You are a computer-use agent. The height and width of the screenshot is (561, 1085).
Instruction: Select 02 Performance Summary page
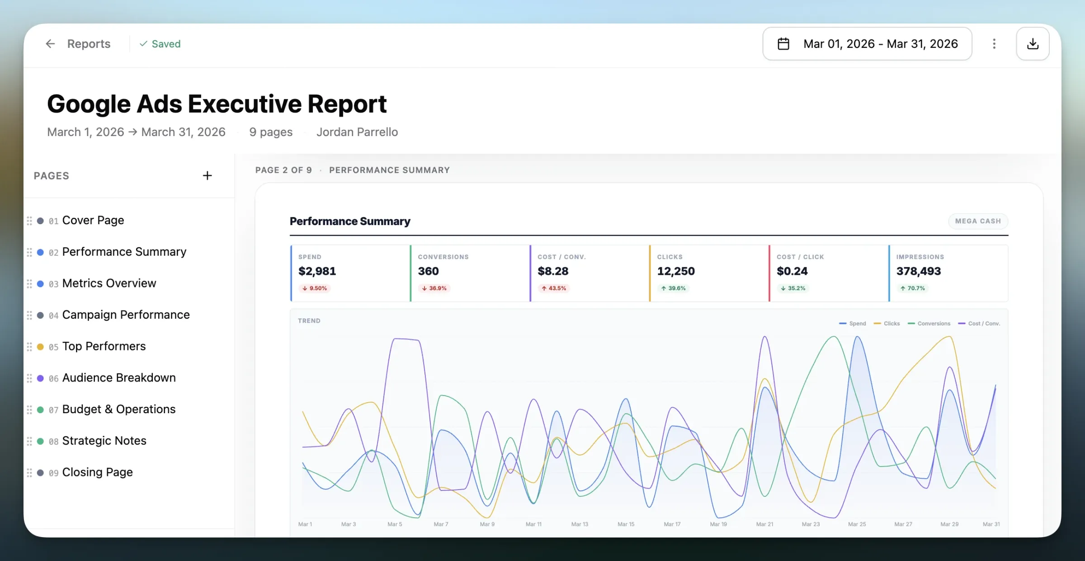point(129,252)
